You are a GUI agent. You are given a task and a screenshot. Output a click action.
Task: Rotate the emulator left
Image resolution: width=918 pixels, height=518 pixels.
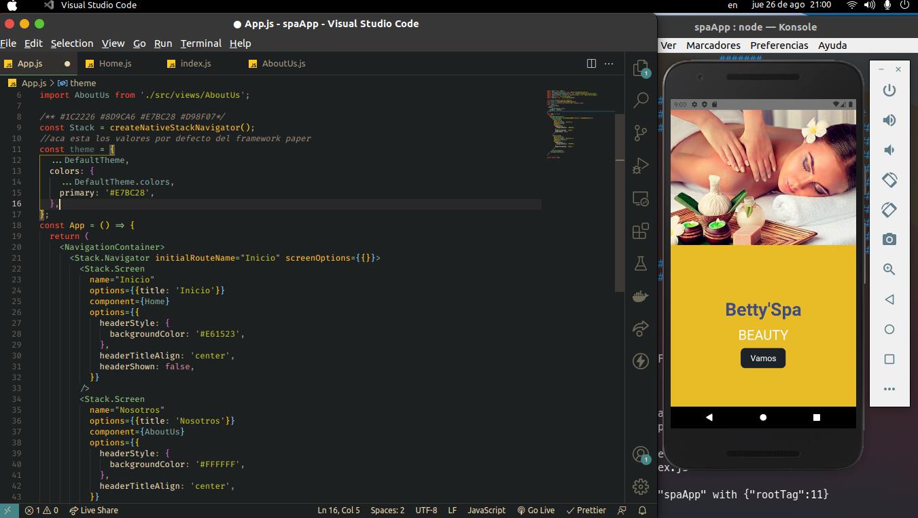(889, 180)
